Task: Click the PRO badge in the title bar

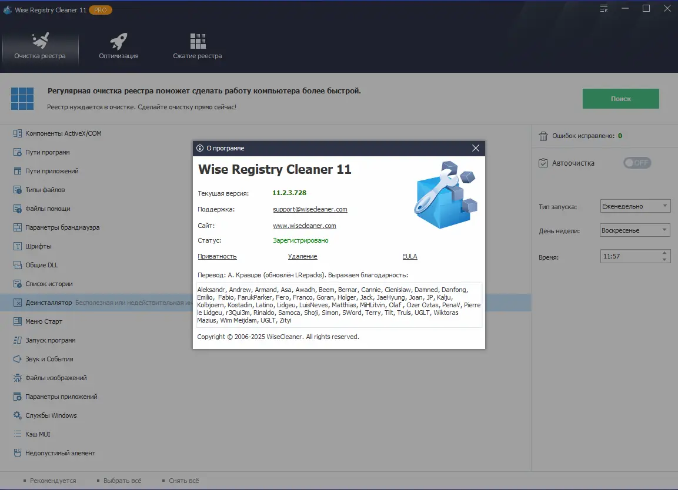Action: 101,10
